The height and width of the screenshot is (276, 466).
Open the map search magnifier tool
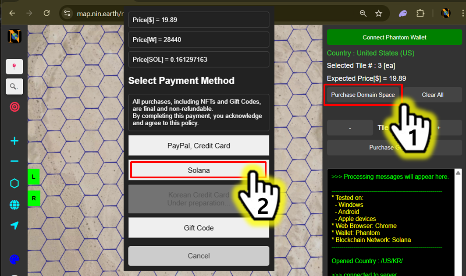14,86
